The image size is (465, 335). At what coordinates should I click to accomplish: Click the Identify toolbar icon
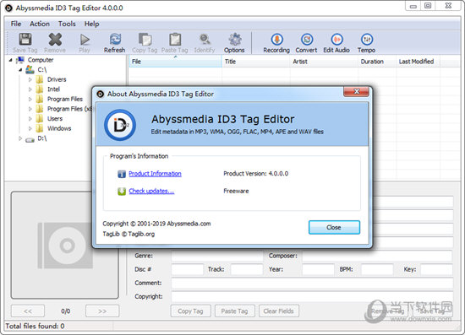pyautogui.click(x=205, y=40)
